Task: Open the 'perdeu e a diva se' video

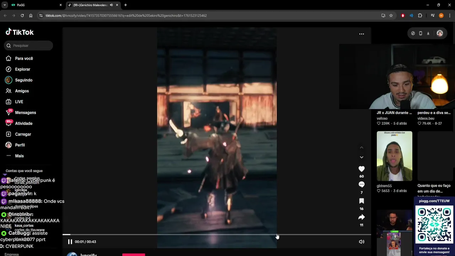Action: pos(434,113)
